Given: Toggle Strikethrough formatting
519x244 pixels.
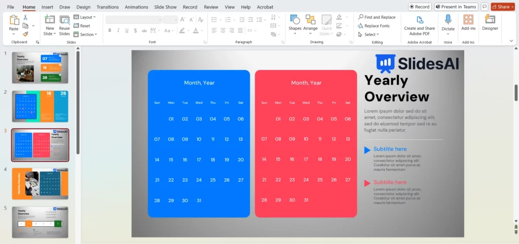Looking at the screenshot, I should [x=144, y=30].
